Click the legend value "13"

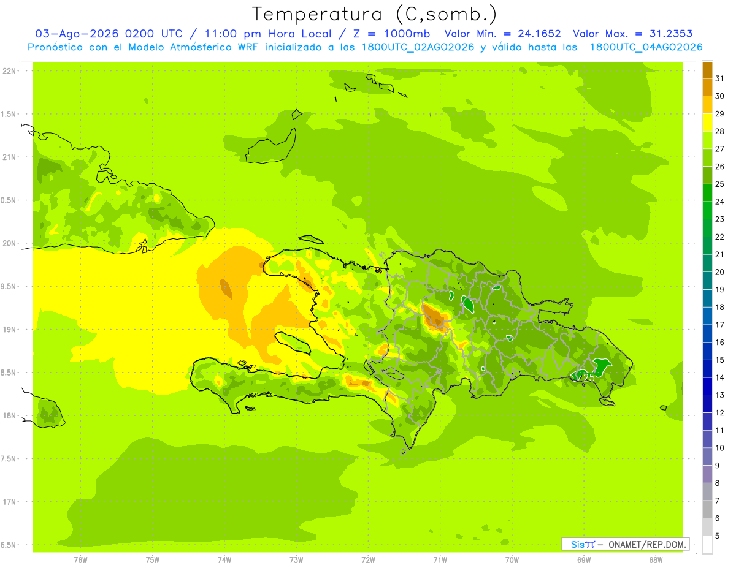[719, 395]
